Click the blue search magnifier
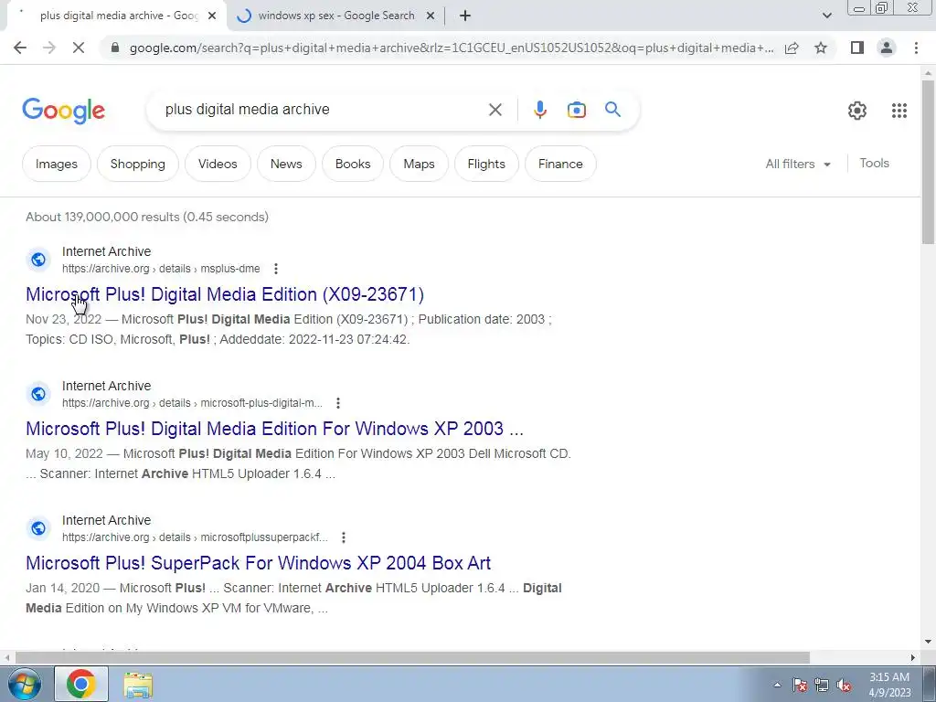The width and height of the screenshot is (936, 702). (x=612, y=110)
